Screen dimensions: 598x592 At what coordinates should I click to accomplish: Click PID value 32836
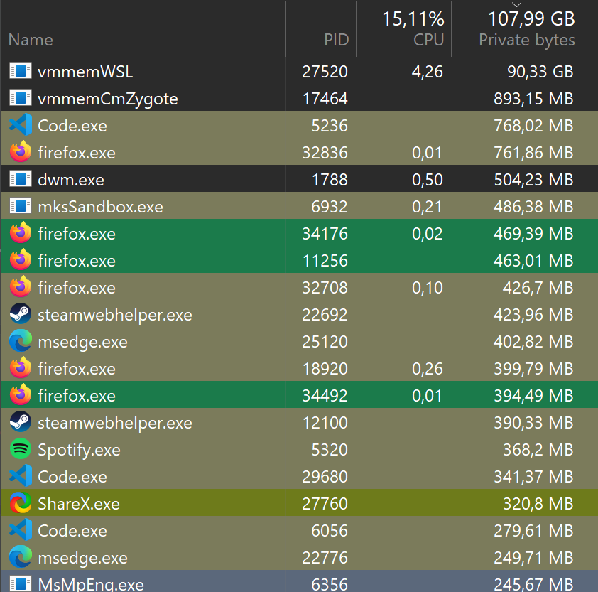pyautogui.click(x=325, y=153)
